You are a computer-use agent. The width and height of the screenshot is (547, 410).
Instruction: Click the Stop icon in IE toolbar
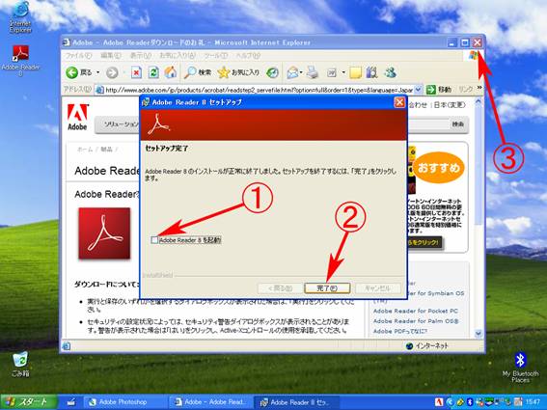(x=136, y=72)
